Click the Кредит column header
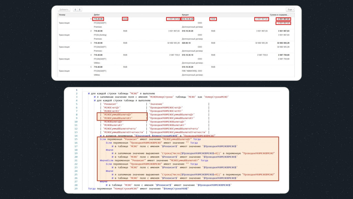 (185, 15)
